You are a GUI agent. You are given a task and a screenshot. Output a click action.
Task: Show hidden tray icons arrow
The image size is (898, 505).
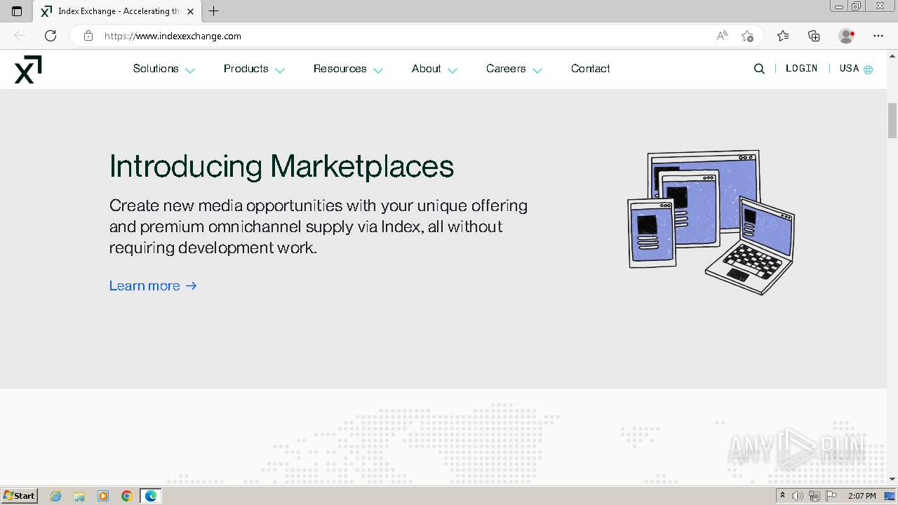(782, 496)
